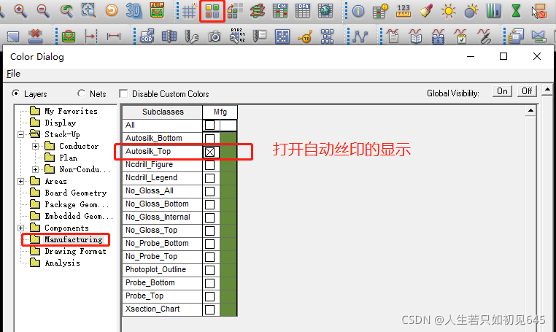
Task: Click the zoom out magnifier icon
Action: 43,11
